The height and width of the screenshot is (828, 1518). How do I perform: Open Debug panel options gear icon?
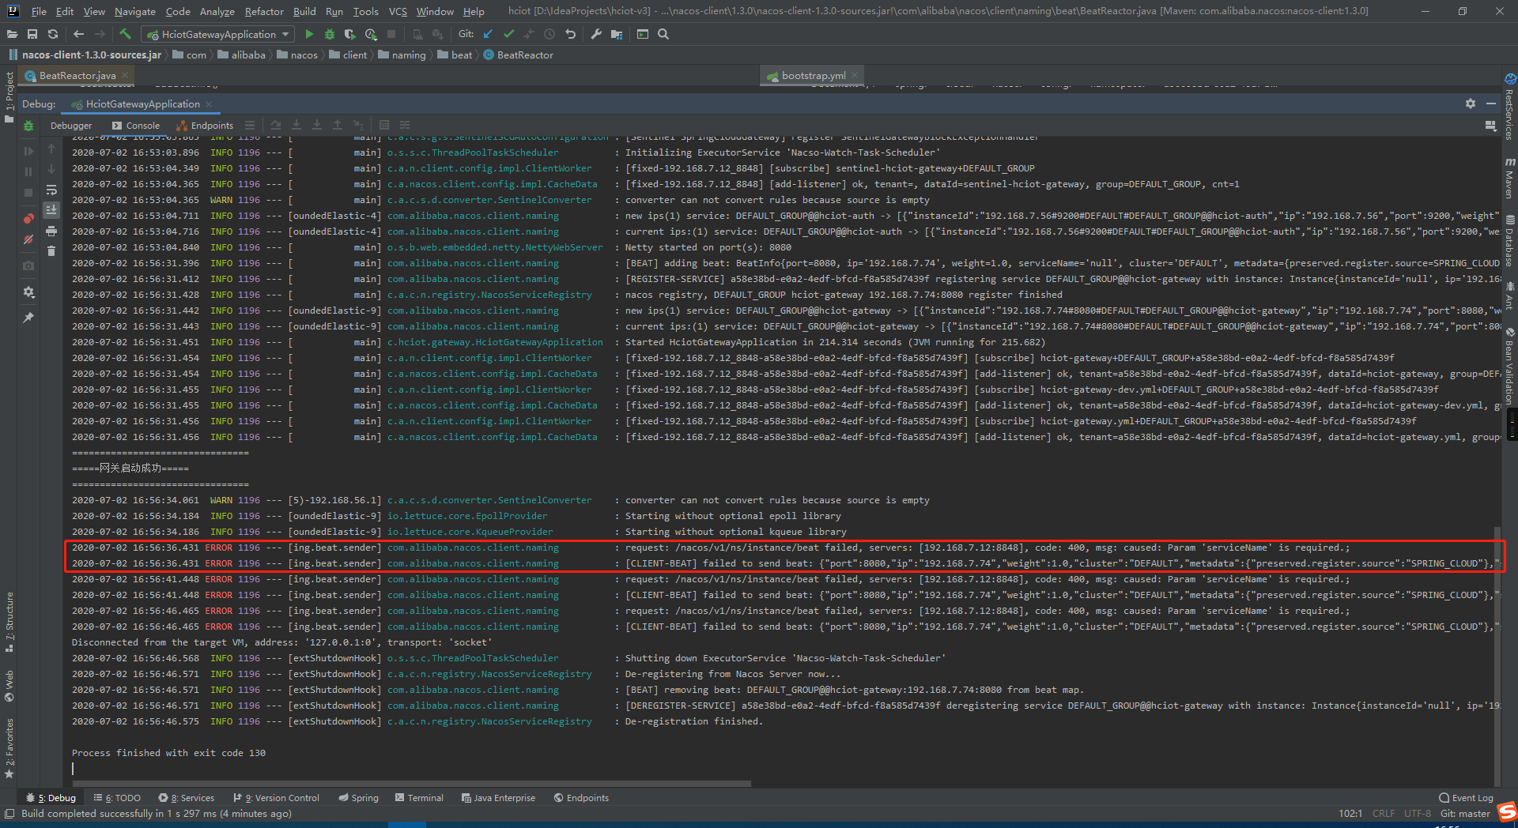(x=1470, y=103)
